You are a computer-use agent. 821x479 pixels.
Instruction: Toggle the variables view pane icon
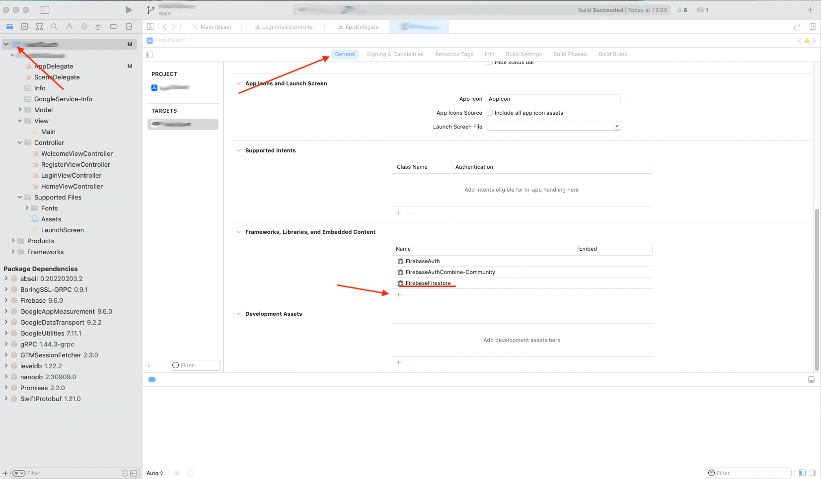click(x=802, y=473)
